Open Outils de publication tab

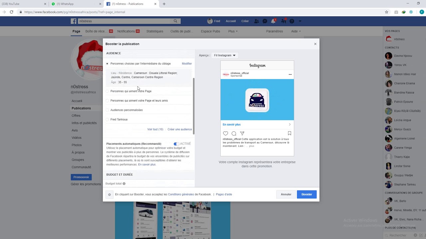pyautogui.click(x=182, y=31)
